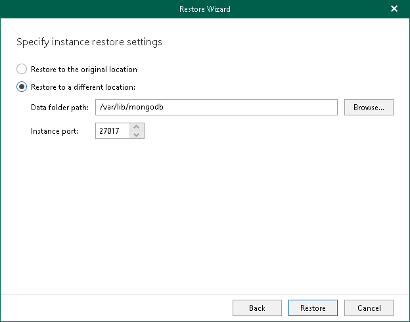
Task: Click the 'Data folder path:' label
Action: (x=60, y=107)
